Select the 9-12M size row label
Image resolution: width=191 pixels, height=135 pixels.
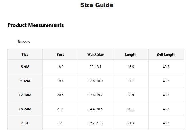25,81
